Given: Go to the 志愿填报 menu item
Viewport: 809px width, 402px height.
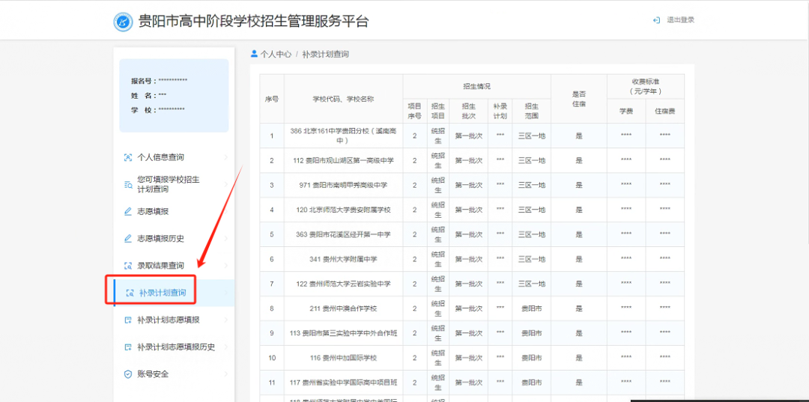Looking at the screenshot, I should pos(174,211).
